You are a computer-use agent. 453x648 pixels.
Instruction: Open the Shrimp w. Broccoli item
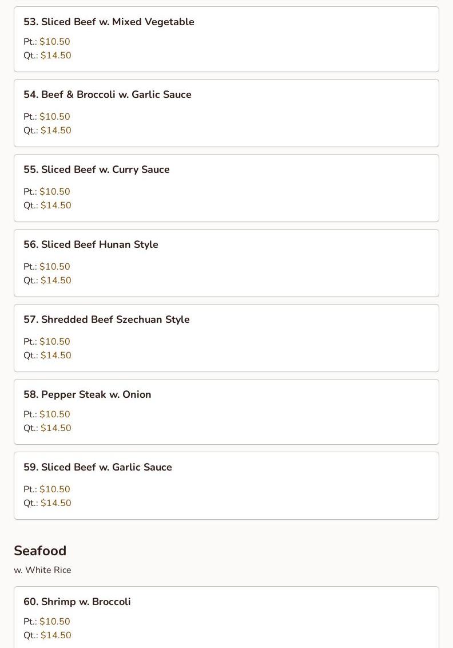pos(77,602)
